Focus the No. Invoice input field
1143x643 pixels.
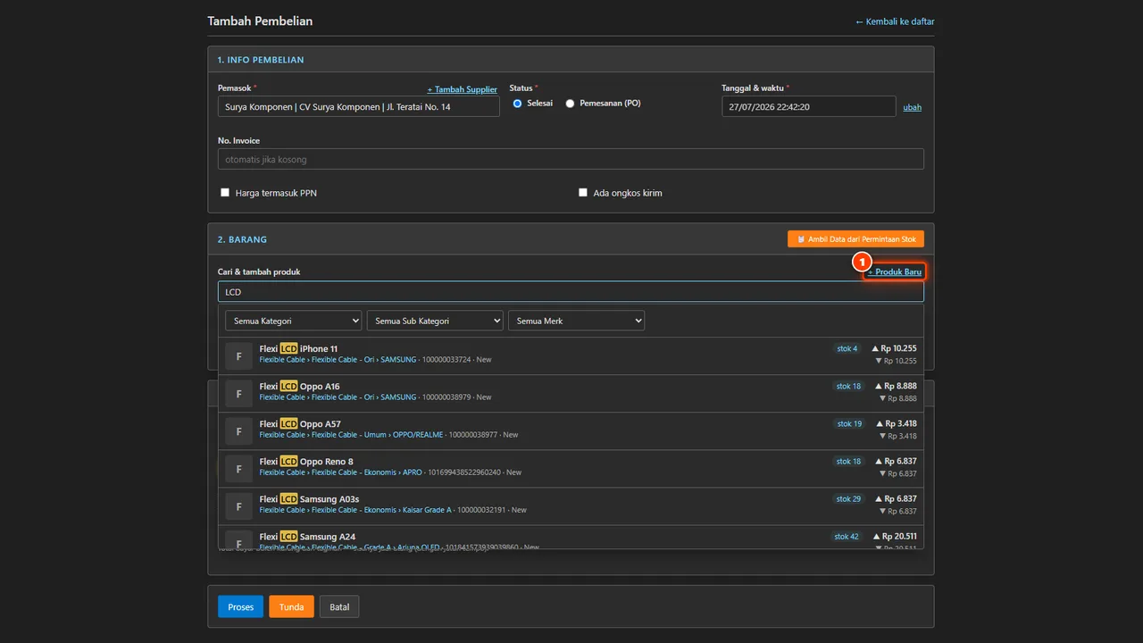pos(571,159)
